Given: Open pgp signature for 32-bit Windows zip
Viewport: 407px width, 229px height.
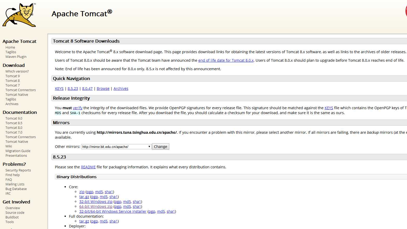Looking at the screenshot, I should tap(118, 202).
